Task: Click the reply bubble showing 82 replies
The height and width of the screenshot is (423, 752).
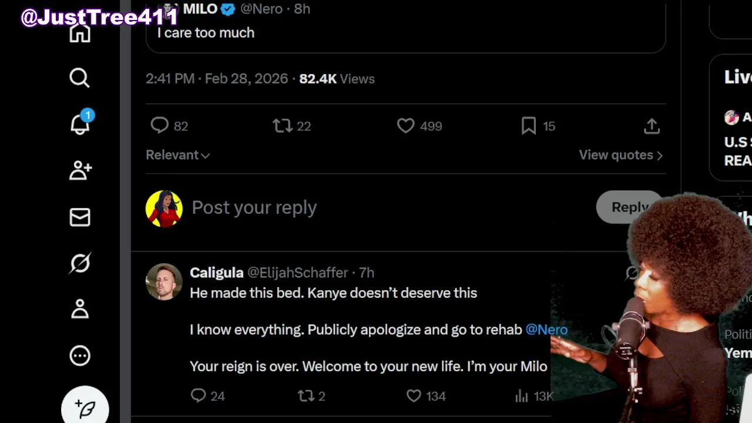Action: click(160, 126)
